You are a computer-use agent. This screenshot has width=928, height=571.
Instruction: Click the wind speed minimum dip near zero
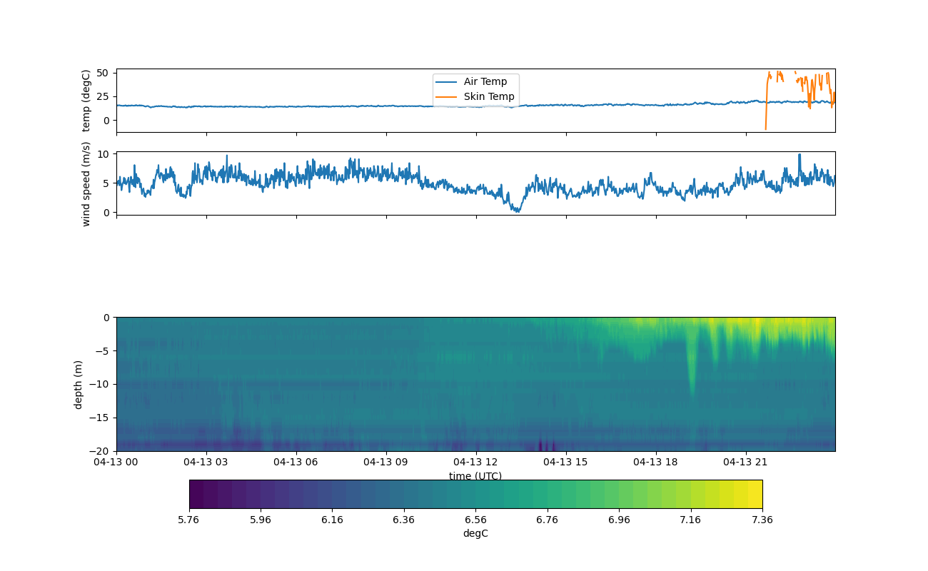(516, 210)
